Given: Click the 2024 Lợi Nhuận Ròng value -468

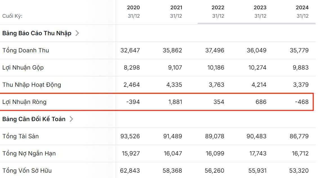Looking at the screenshot, I should (x=302, y=102).
